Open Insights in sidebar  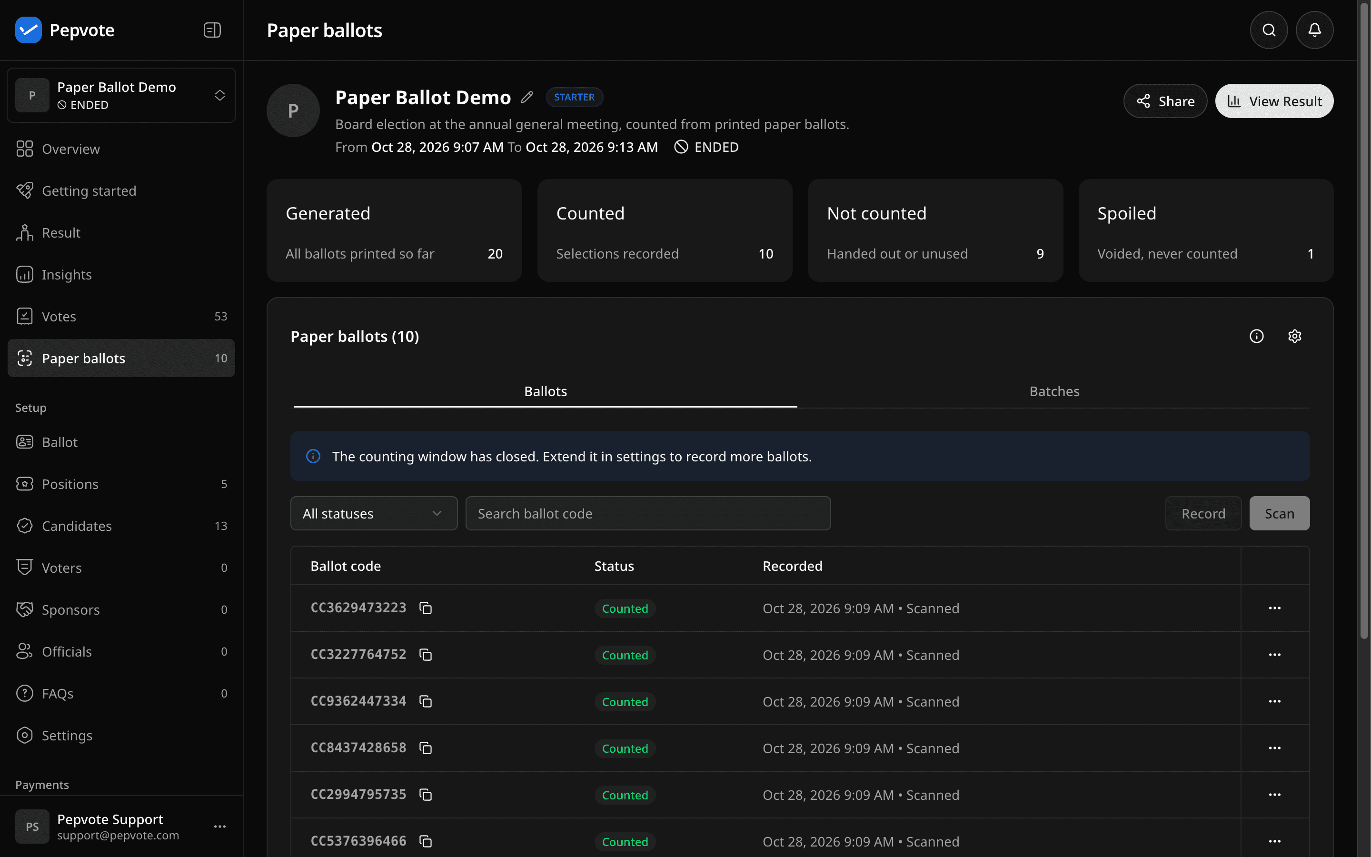[x=121, y=274]
